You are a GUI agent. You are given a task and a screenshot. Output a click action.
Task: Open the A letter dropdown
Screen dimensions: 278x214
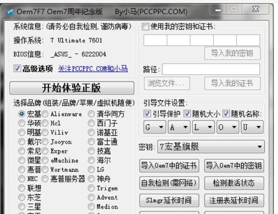pos(179,127)
